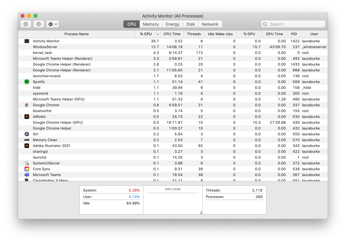346x243 pixels.
Task: Click the yellow minimize window button
Action: point(29,16)
